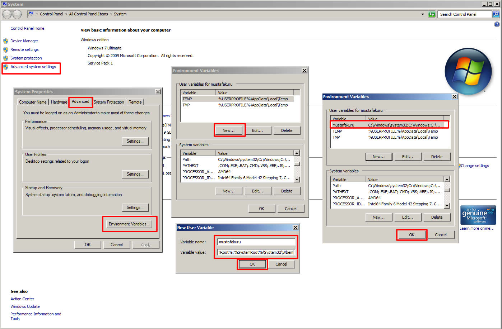The height and width of the screenshot is (329, 502).
Task: Click the Change settings link
Action: click(475, 166)
